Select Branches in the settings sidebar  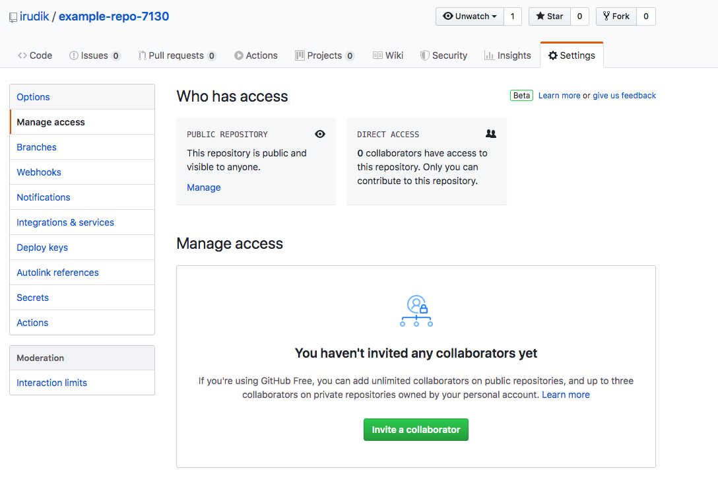[37, 147]
